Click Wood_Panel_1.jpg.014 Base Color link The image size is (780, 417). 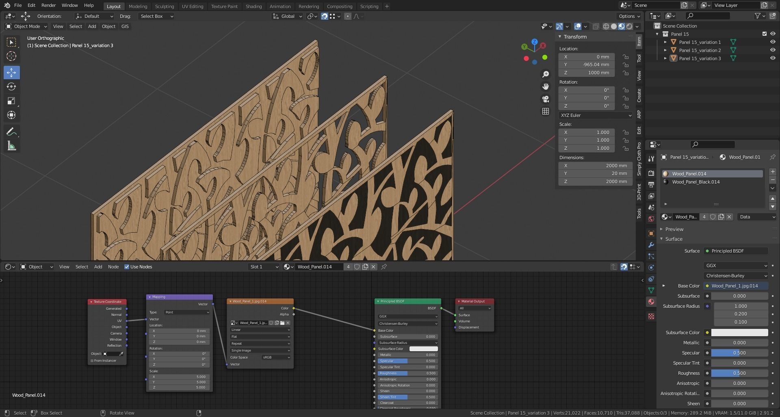736,286
